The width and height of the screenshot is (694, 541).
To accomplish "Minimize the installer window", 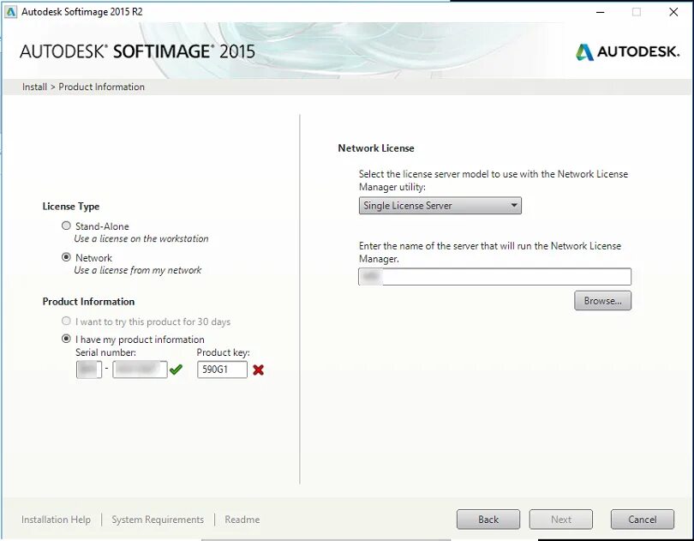I will pos(600,12).
